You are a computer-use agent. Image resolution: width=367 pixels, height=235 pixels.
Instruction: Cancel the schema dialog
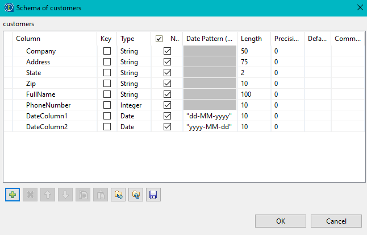[336, 221]
